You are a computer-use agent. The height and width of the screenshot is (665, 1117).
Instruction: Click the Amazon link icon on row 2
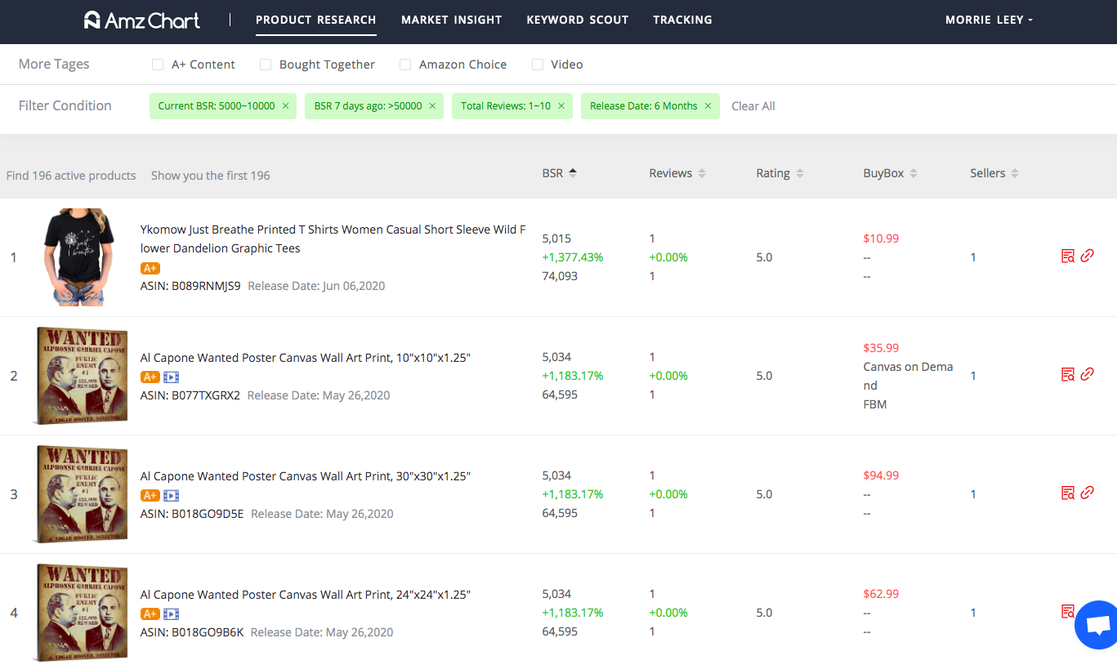pyautogui.click(x=1088, y=374)
